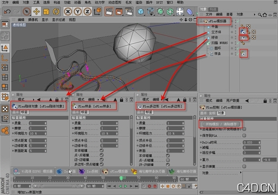Toggle the Save to PLA checkbox

244,136
